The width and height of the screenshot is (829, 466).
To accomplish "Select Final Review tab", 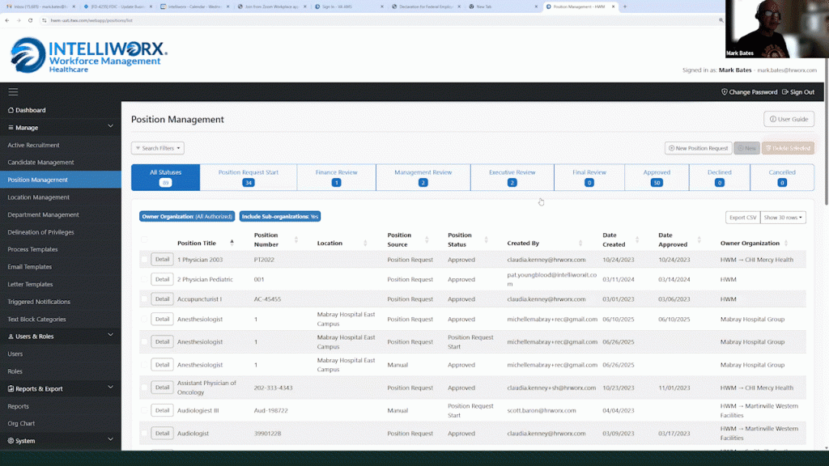I will pyautogui.click(x=589, y=177).
